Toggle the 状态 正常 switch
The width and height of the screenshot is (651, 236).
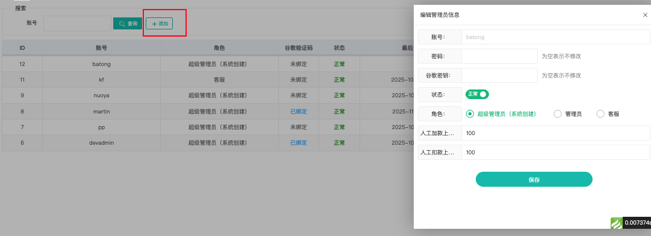pos(477,94)
